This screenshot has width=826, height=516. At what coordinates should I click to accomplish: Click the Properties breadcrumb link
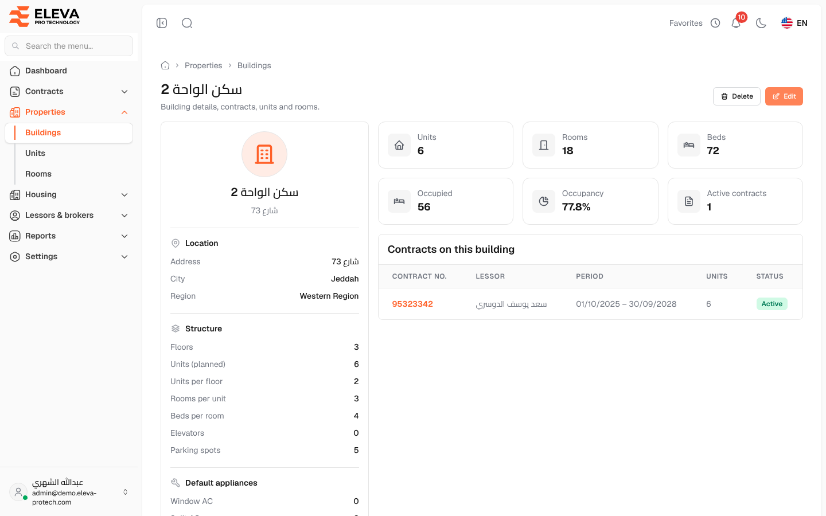tap(204, 65)
